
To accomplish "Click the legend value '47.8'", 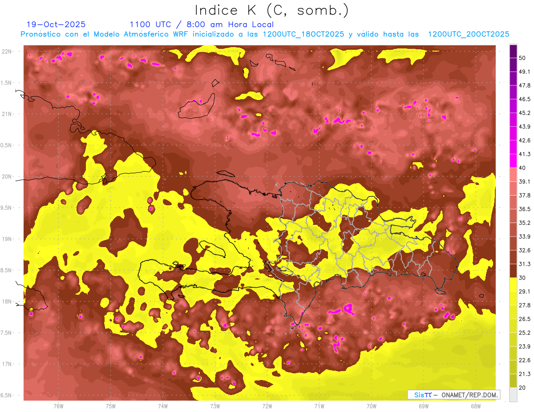I will 525,85.
